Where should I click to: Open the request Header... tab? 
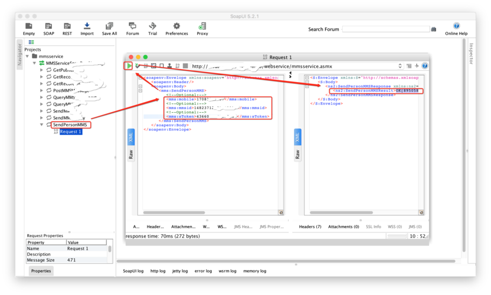[155, 227]
